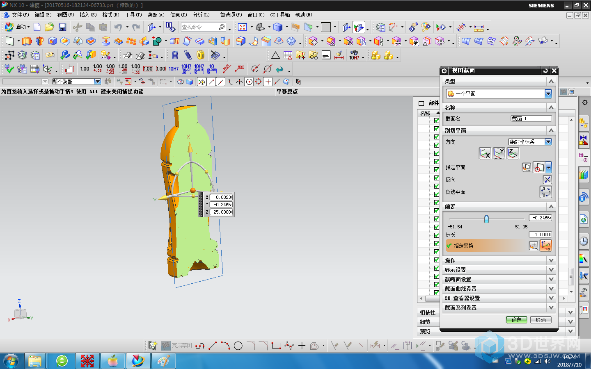Select the sketch Line tool
The width and height of the screenshot is (591, 369).
tap(213, 346)
